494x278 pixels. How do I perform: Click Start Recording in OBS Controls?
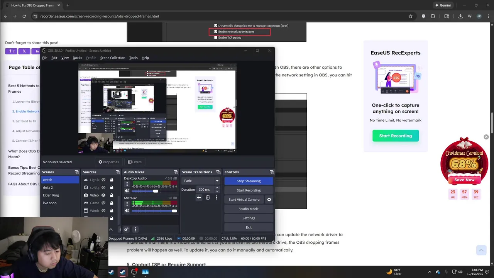249,190
